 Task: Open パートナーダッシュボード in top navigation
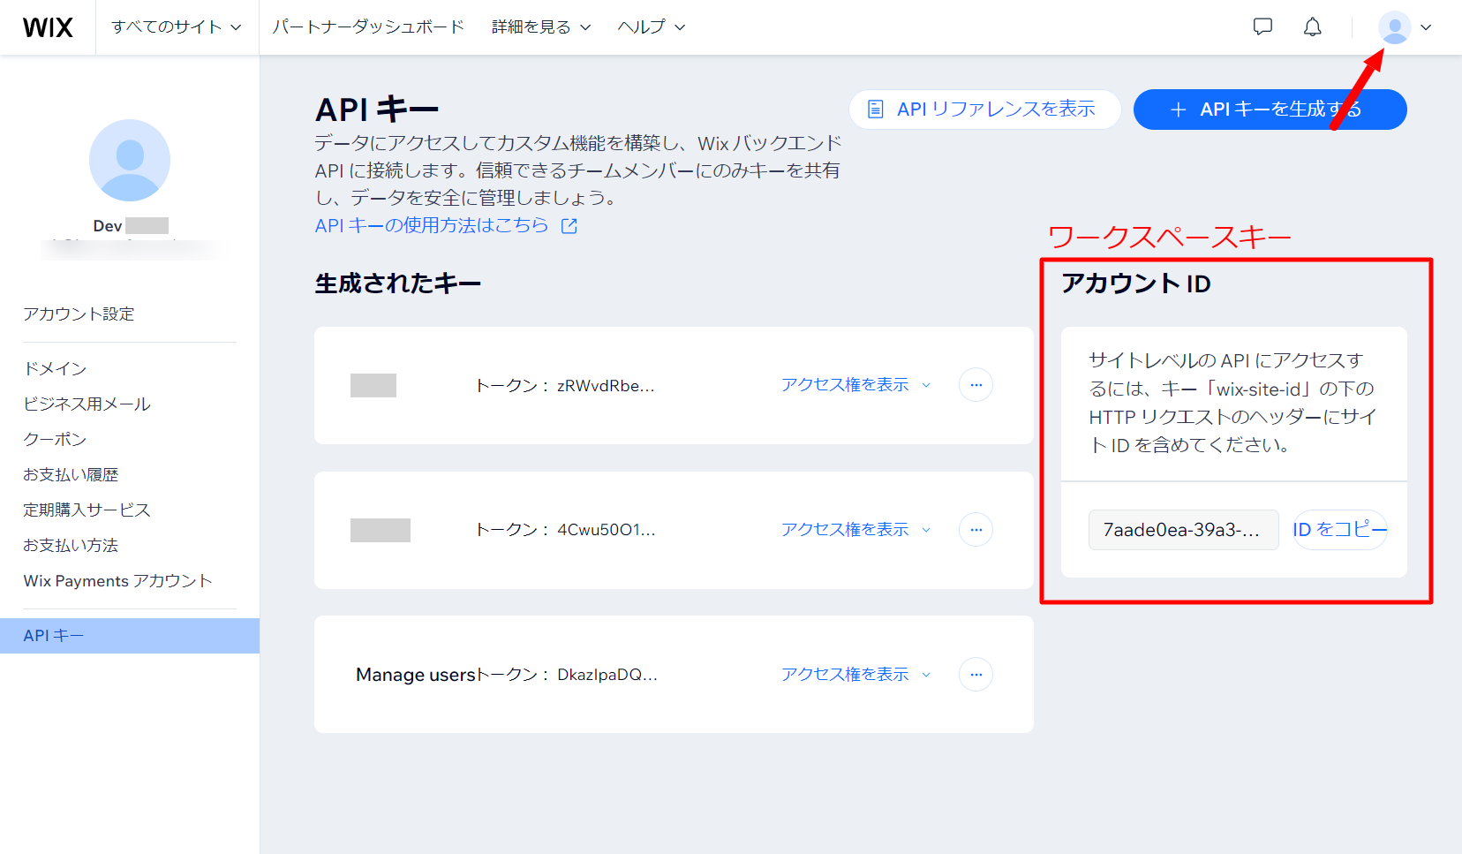(x=368, y=27)
